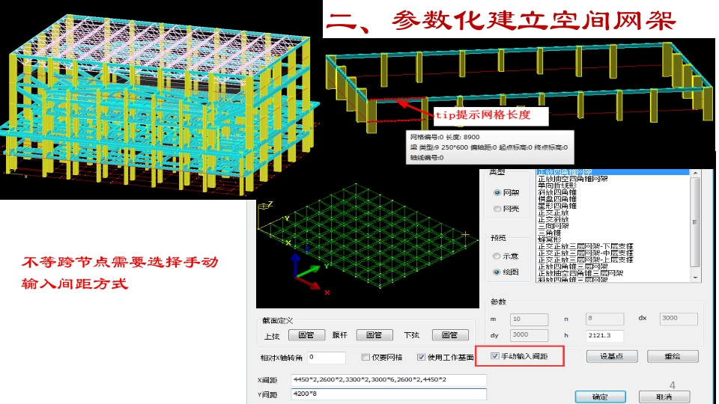Screen dimensions: 719x404
Task: Uncheck the 手动输入间距 checkbox
Action: [x=494, y=356]
